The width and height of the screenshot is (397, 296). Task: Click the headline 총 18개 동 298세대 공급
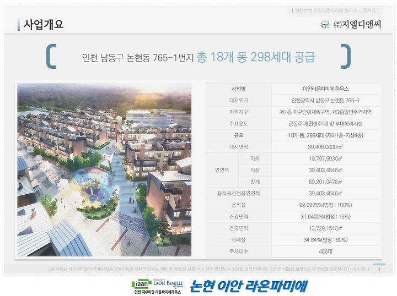(x=255, y=57)
